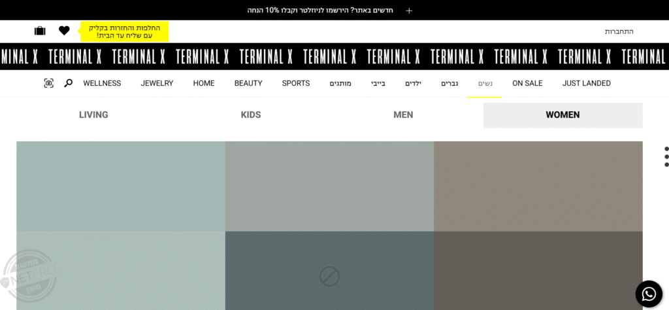Open the JUST LANDED menu
Viewport: 669px width, 310px height.
click(x=586, y=83)
